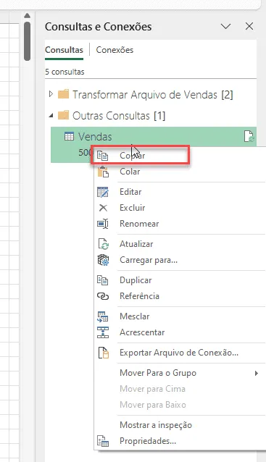
Task: Click the Editar table-pencil icon
Action: pos(103,192)
